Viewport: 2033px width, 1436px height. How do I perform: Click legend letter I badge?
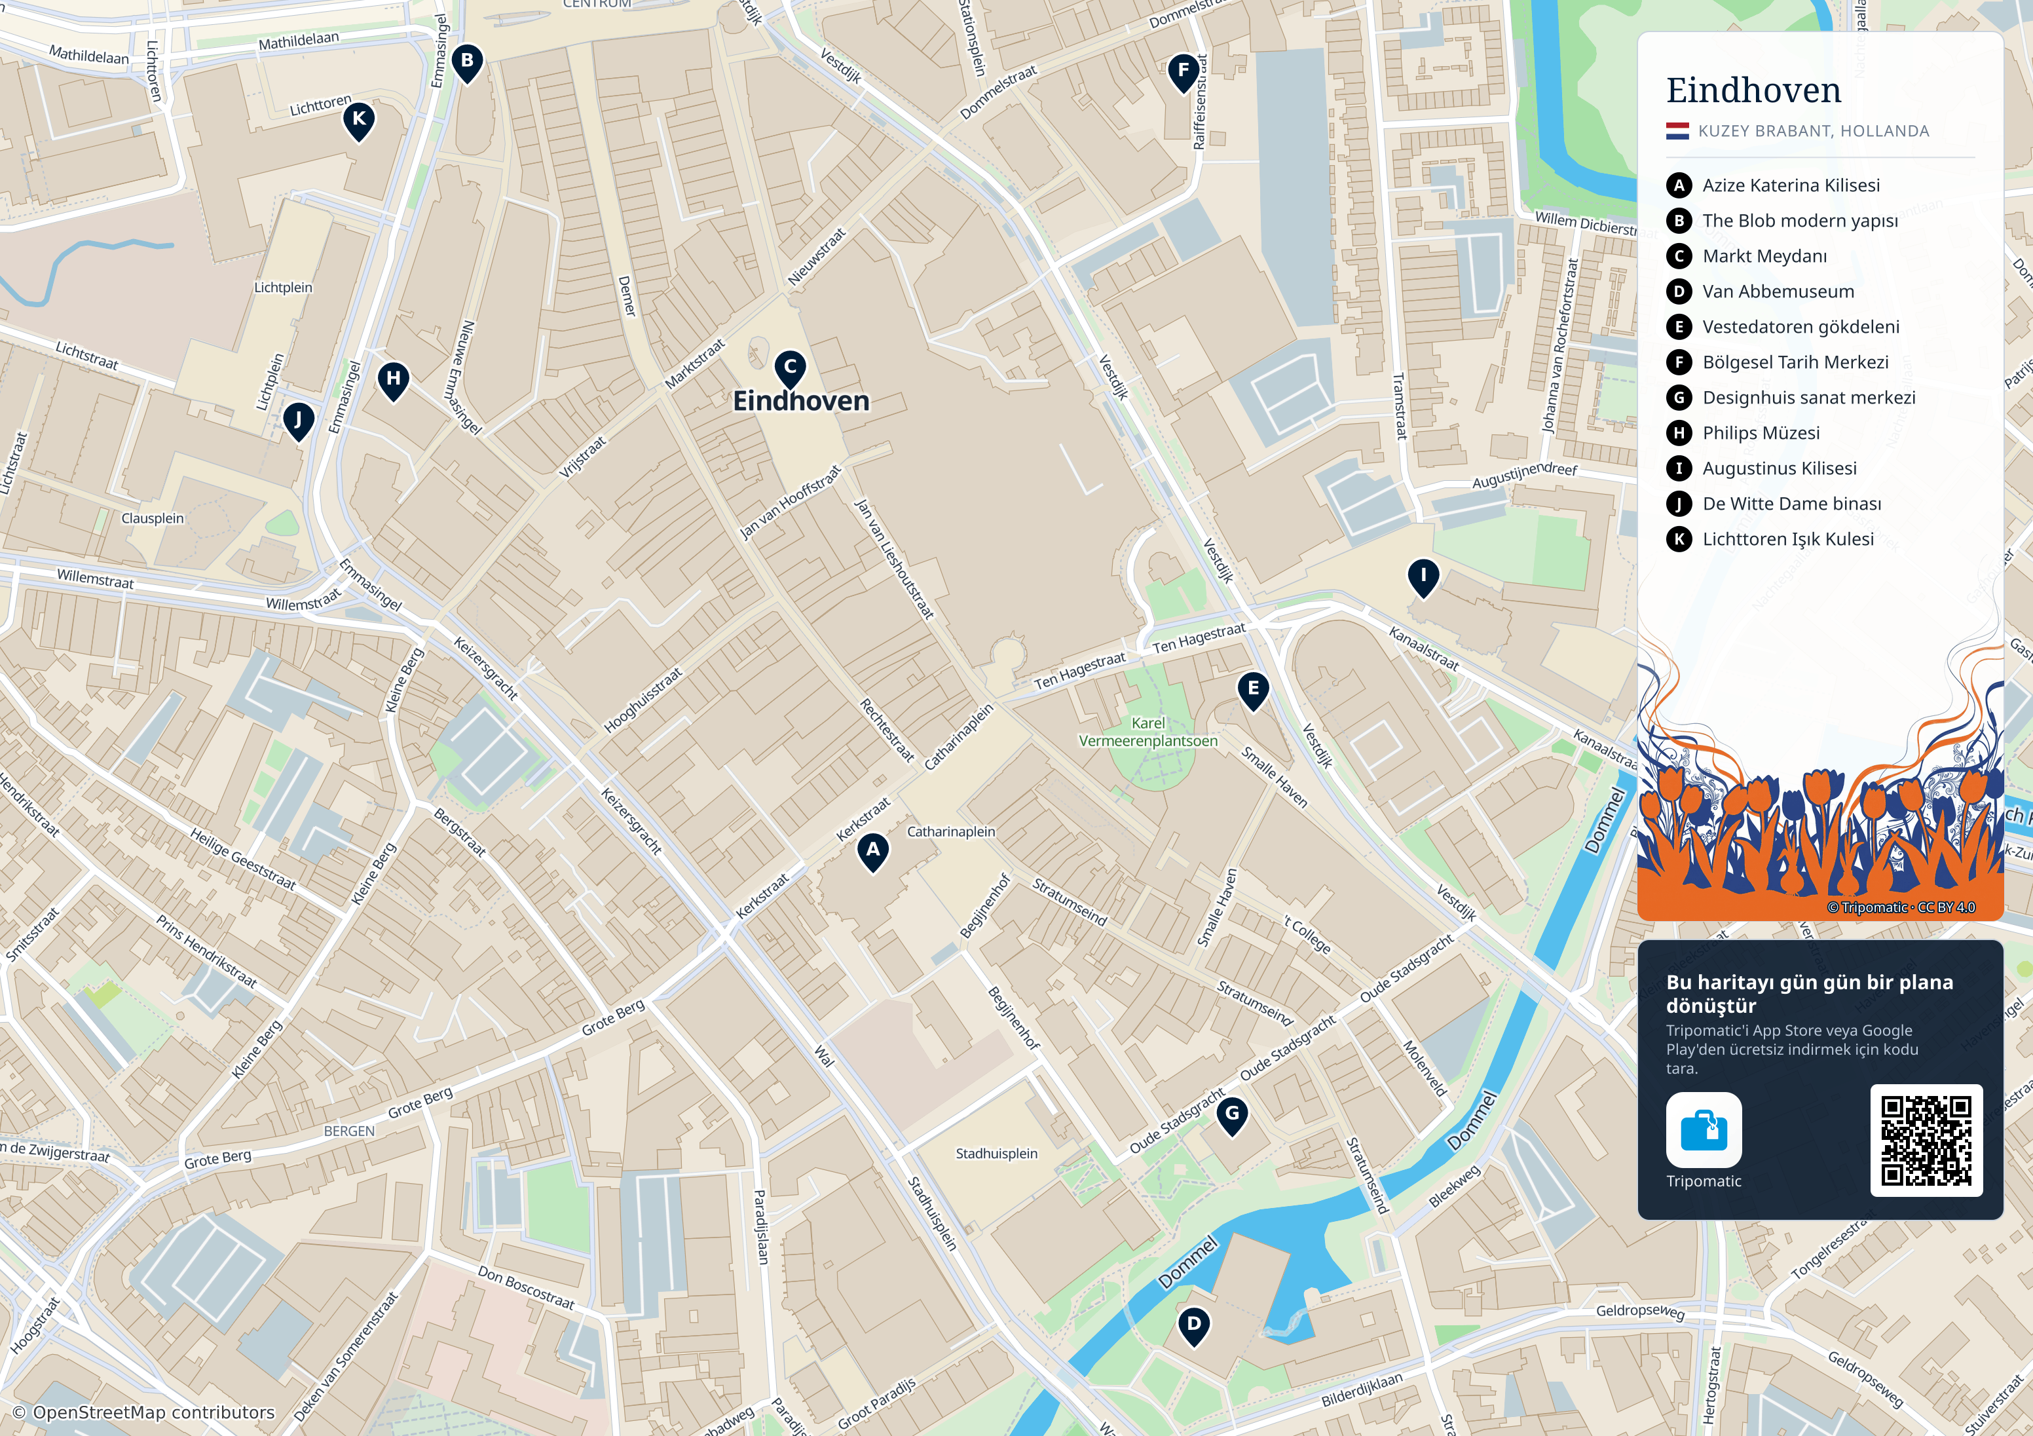[1679, 468]
